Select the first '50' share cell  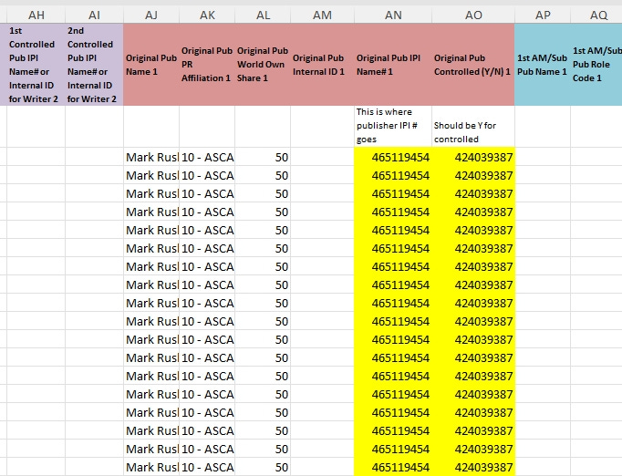click(x=263, y=157)
